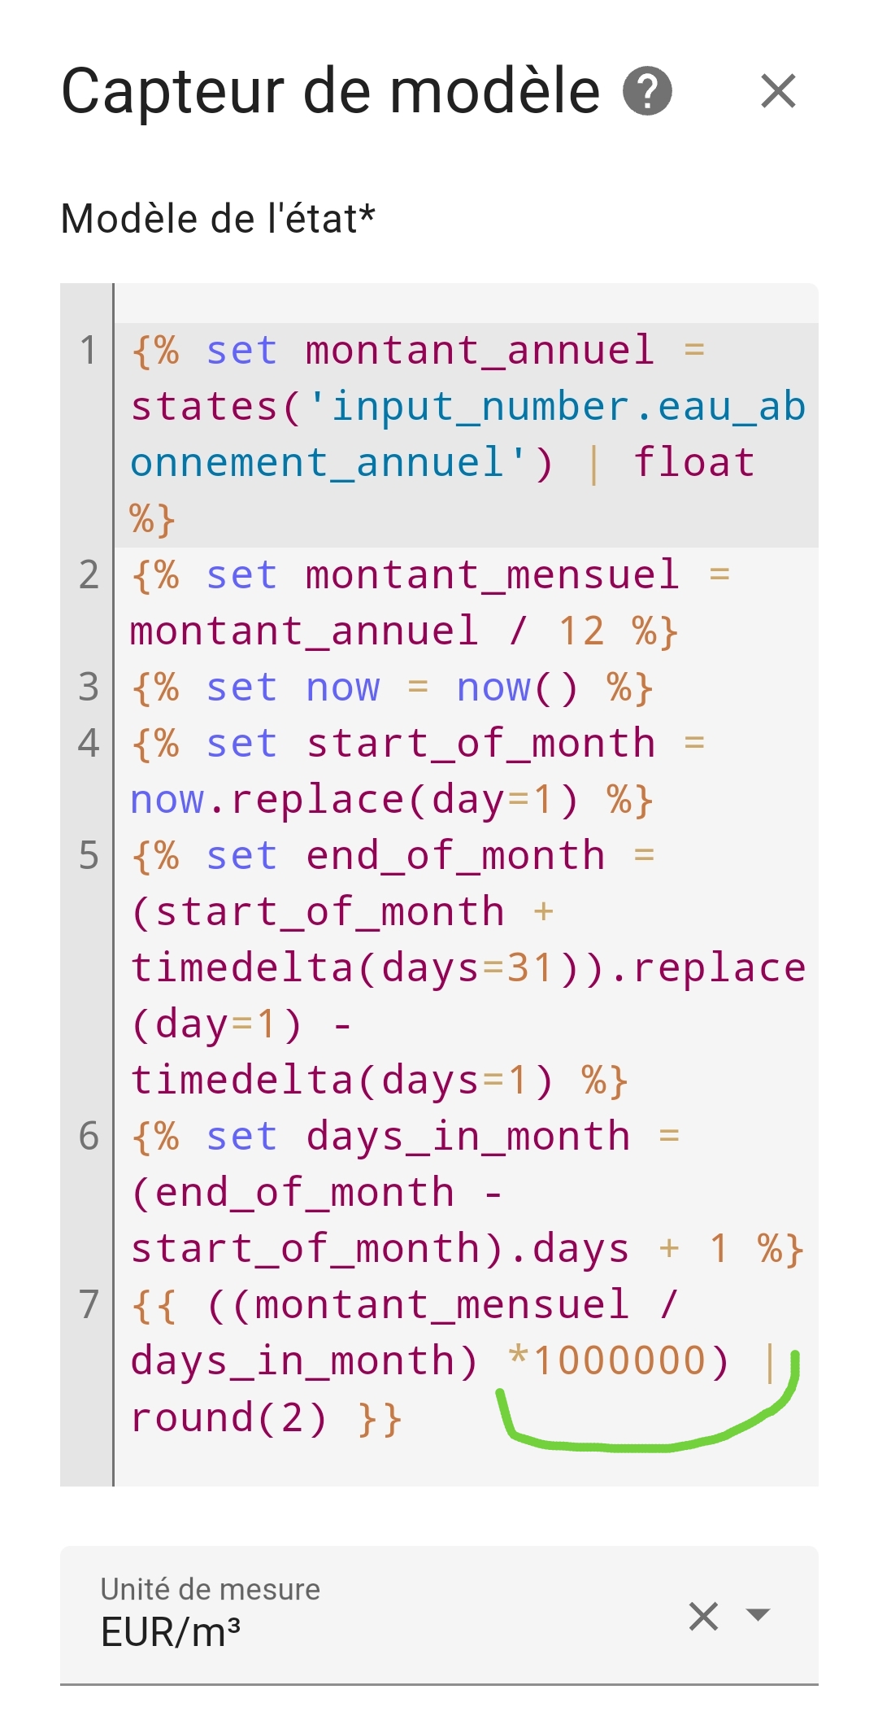Select line number 6 in code gutter
This screenshot has height=1729, width=878.
click(x=89, y=1137)
